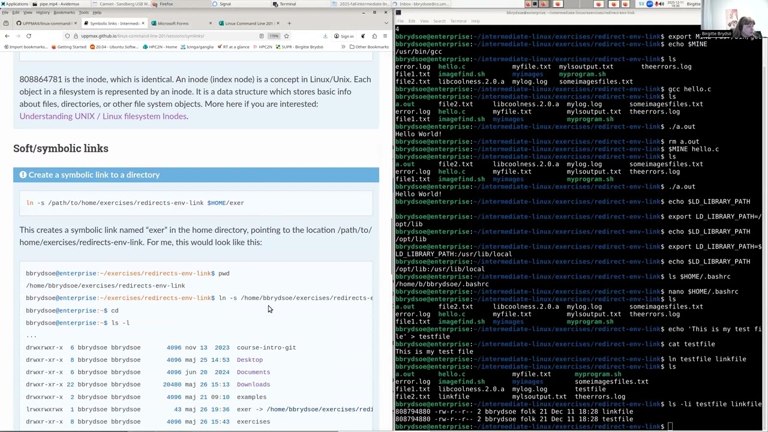Open Applications menu in top panel
This screenshot has height=432, width=768.
[x=14, y=4]
